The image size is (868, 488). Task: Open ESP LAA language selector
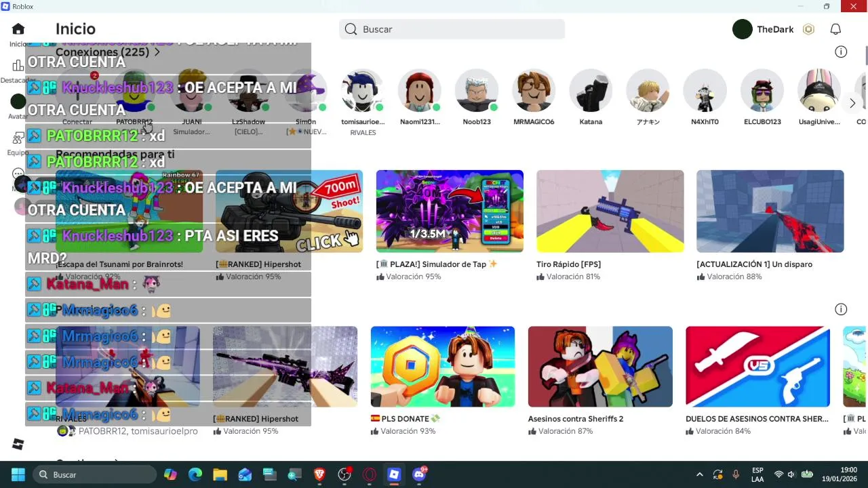click(757, 474)
